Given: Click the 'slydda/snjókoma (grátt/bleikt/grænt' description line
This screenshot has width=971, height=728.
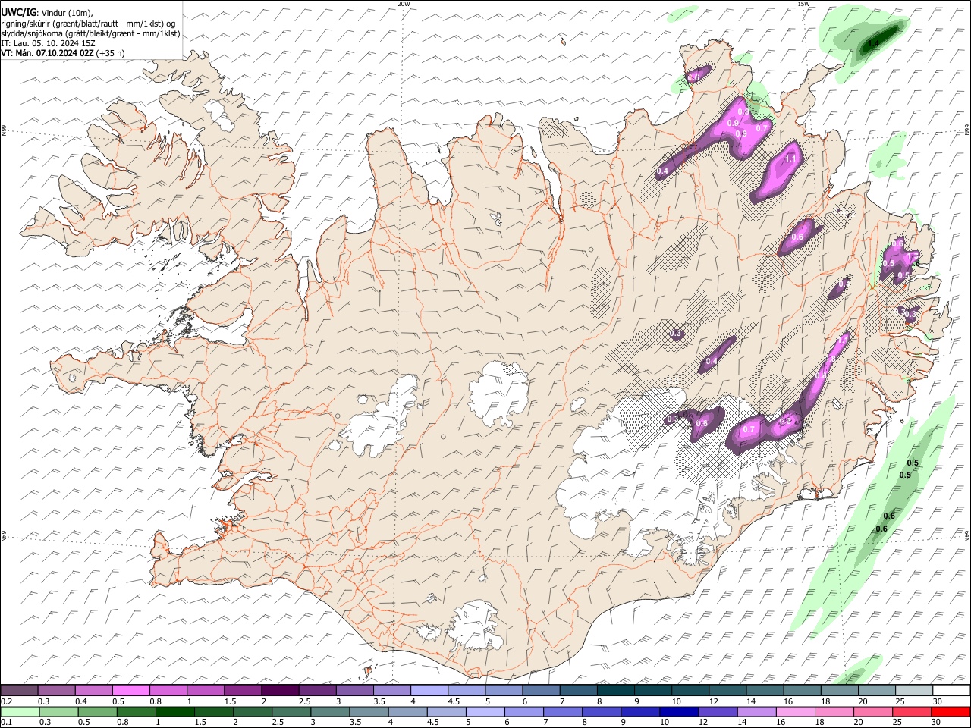Looking at the screenshot, I should coord(90,33).
